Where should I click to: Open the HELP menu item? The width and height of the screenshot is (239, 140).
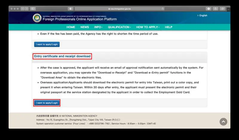[x=168, y=27]
